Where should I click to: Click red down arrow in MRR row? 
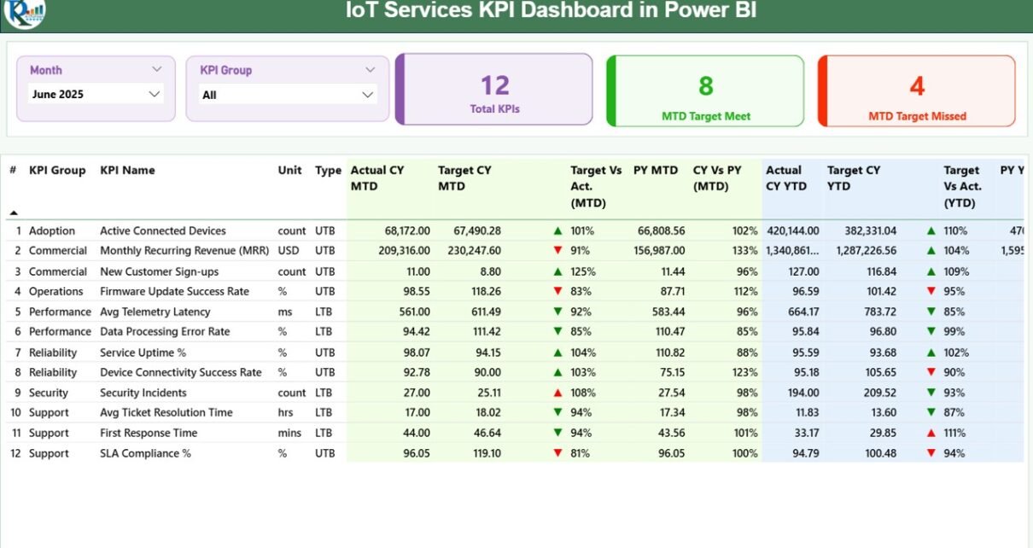point(557,251)
